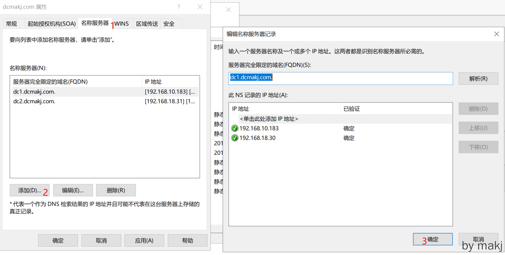This screenshot has width=505, height=255.
Task: Switch to the 常规 tab
Action: [x=12, y=24]
